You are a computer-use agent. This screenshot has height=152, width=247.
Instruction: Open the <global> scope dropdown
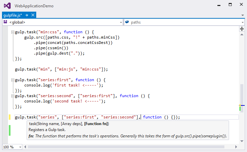point(121,22)
